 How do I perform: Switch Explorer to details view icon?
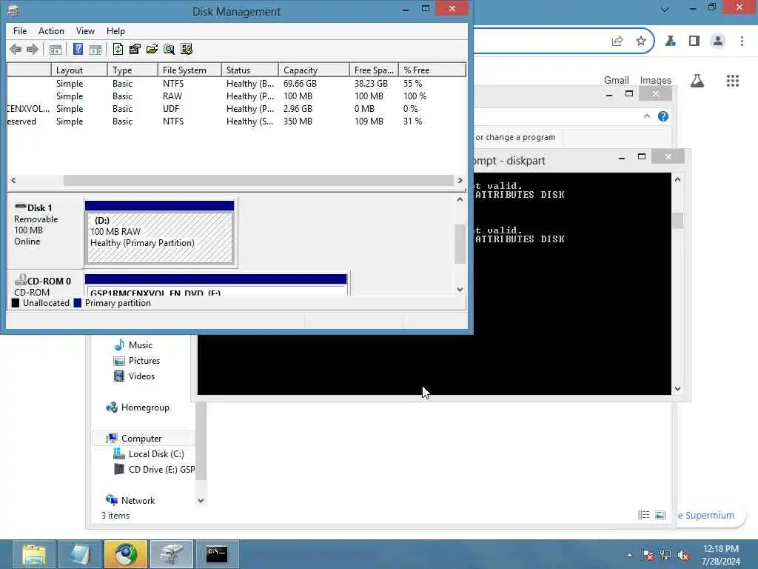pyautogui.click(x=644, y=515)
